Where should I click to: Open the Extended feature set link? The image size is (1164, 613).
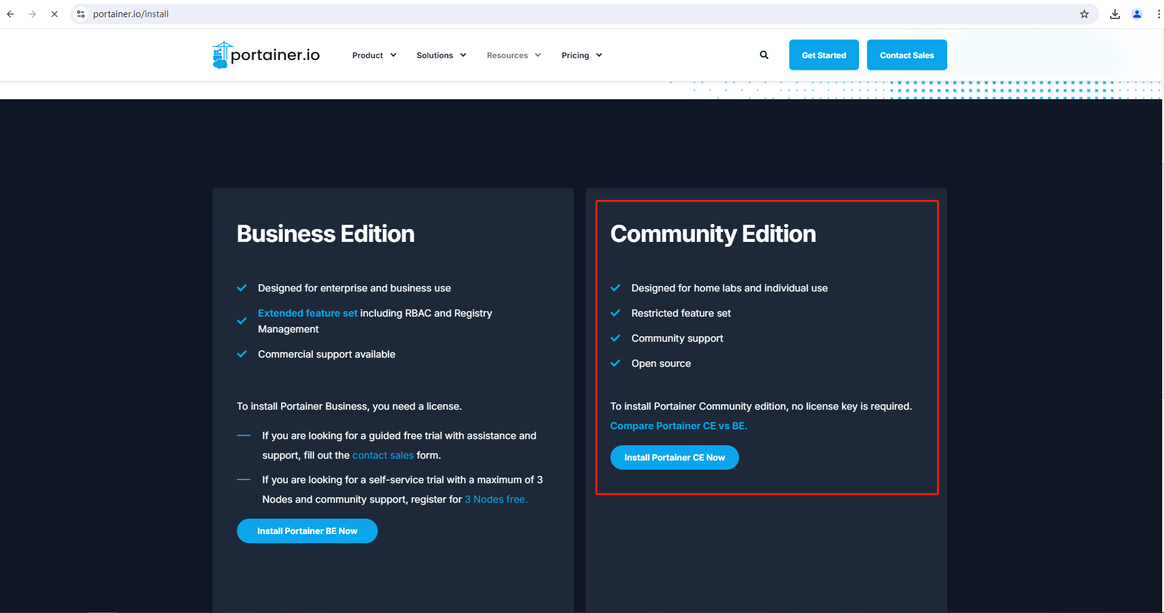[307, 313]
